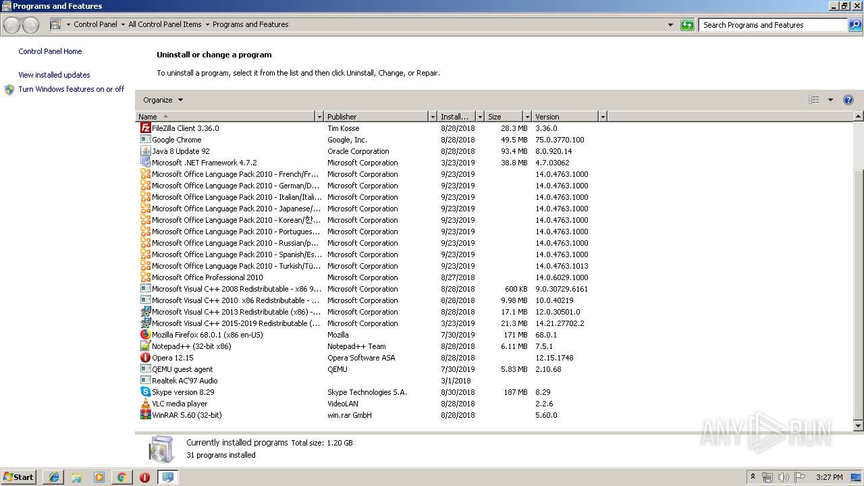Click the Mozilla Firefox 68.0.1 icon
The image size is (864, 486).
click(x=145, y=334)
